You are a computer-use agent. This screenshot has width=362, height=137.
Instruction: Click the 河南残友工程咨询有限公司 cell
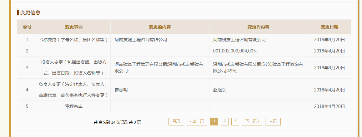tap(239, 40)
